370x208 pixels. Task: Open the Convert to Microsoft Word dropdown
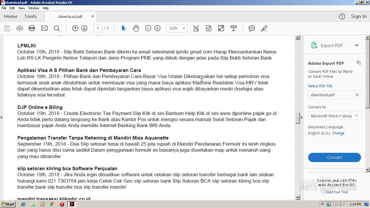pos(334,116)
